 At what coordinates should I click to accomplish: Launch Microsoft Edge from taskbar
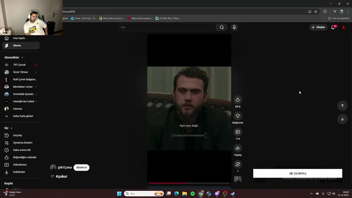[x=177, y=194]
